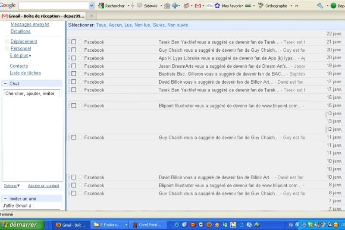The image size is (345, 230).
Task: Click the Firefox quick launch icon
Action: [209, 225]
